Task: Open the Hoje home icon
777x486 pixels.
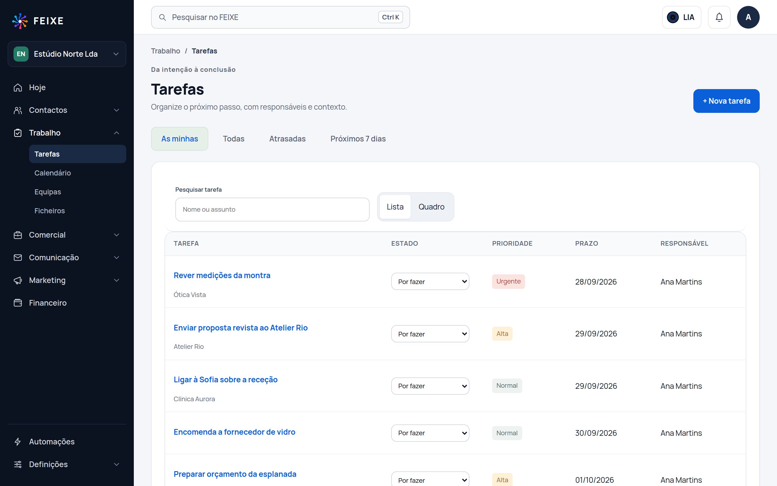Action: (x=18, y=87)
